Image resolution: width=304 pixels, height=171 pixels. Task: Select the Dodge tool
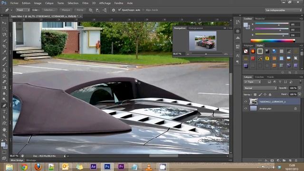(4, 99)
